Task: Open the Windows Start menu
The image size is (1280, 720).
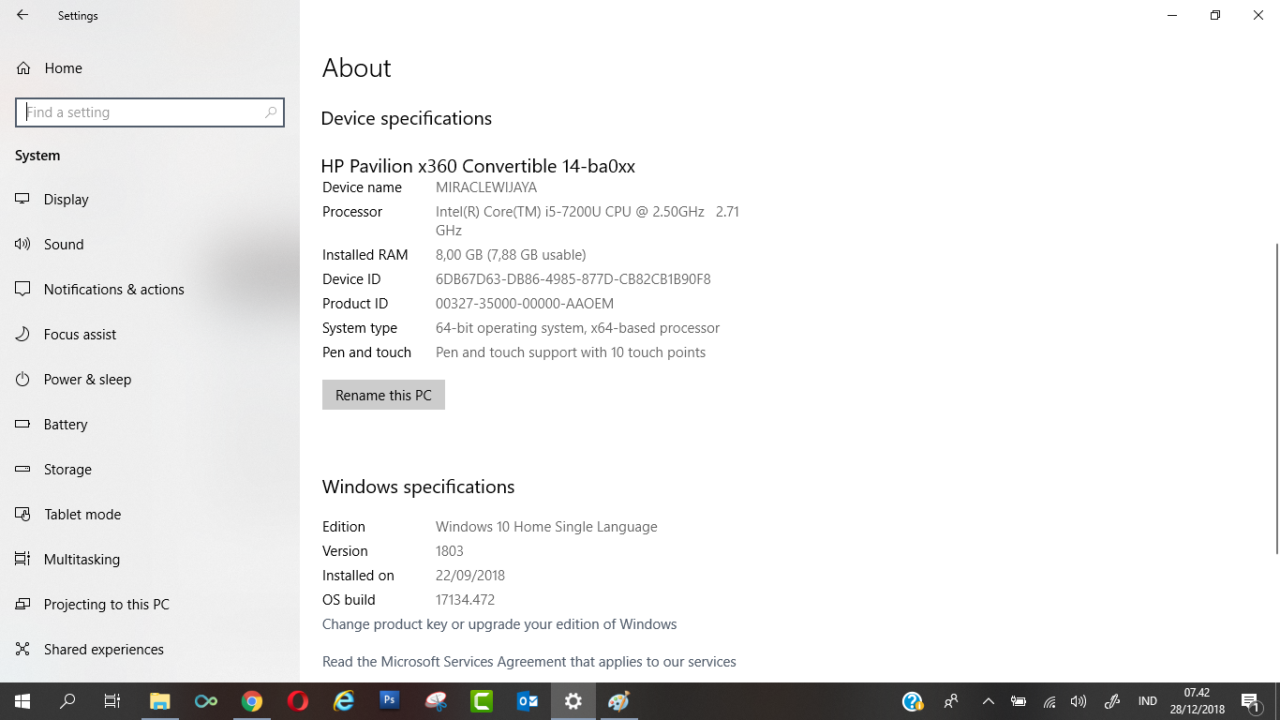Action: coord(22,701)
